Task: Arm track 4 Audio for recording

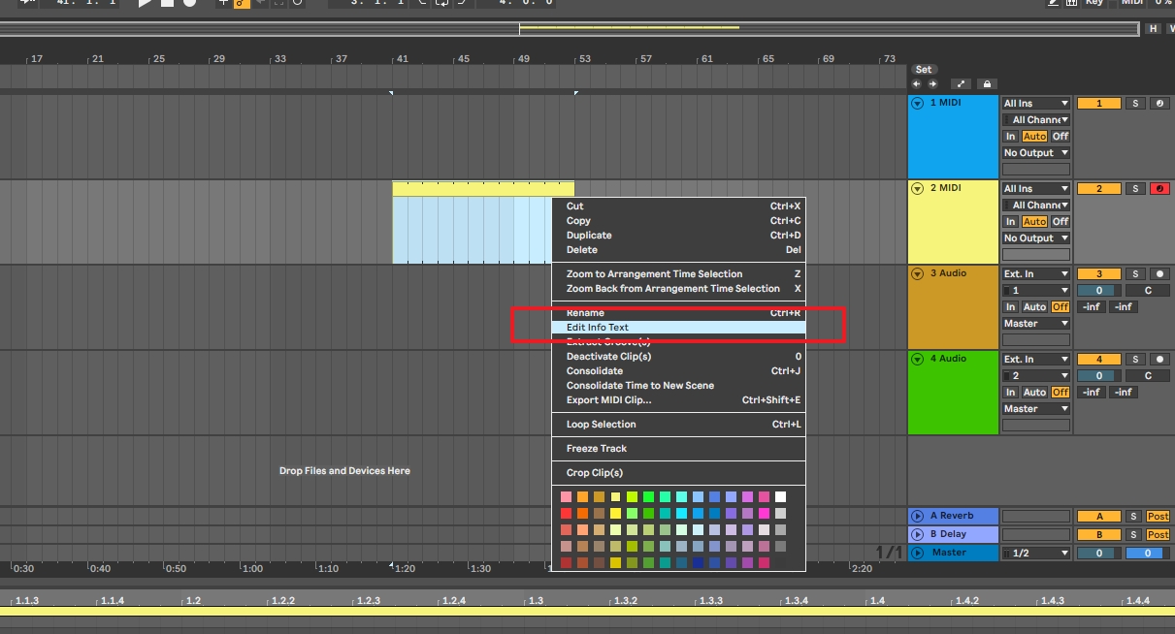Action: pyautogui.click(x=1159, y=360)
